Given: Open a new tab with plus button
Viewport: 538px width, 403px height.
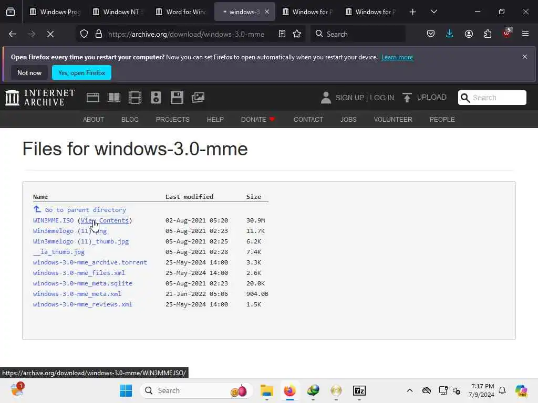Looking at the screenshot, I should pyautogui.click(x=413, y=12).
